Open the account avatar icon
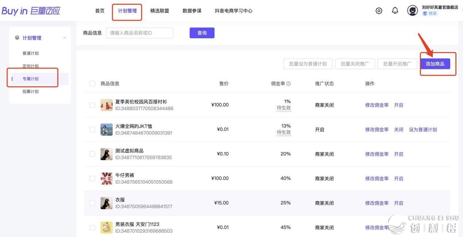This screenshot has height=237, width=463. [412, 11]
